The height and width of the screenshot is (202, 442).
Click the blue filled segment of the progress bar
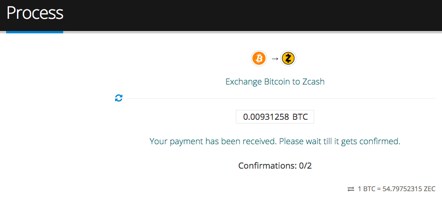pos(35,32)
